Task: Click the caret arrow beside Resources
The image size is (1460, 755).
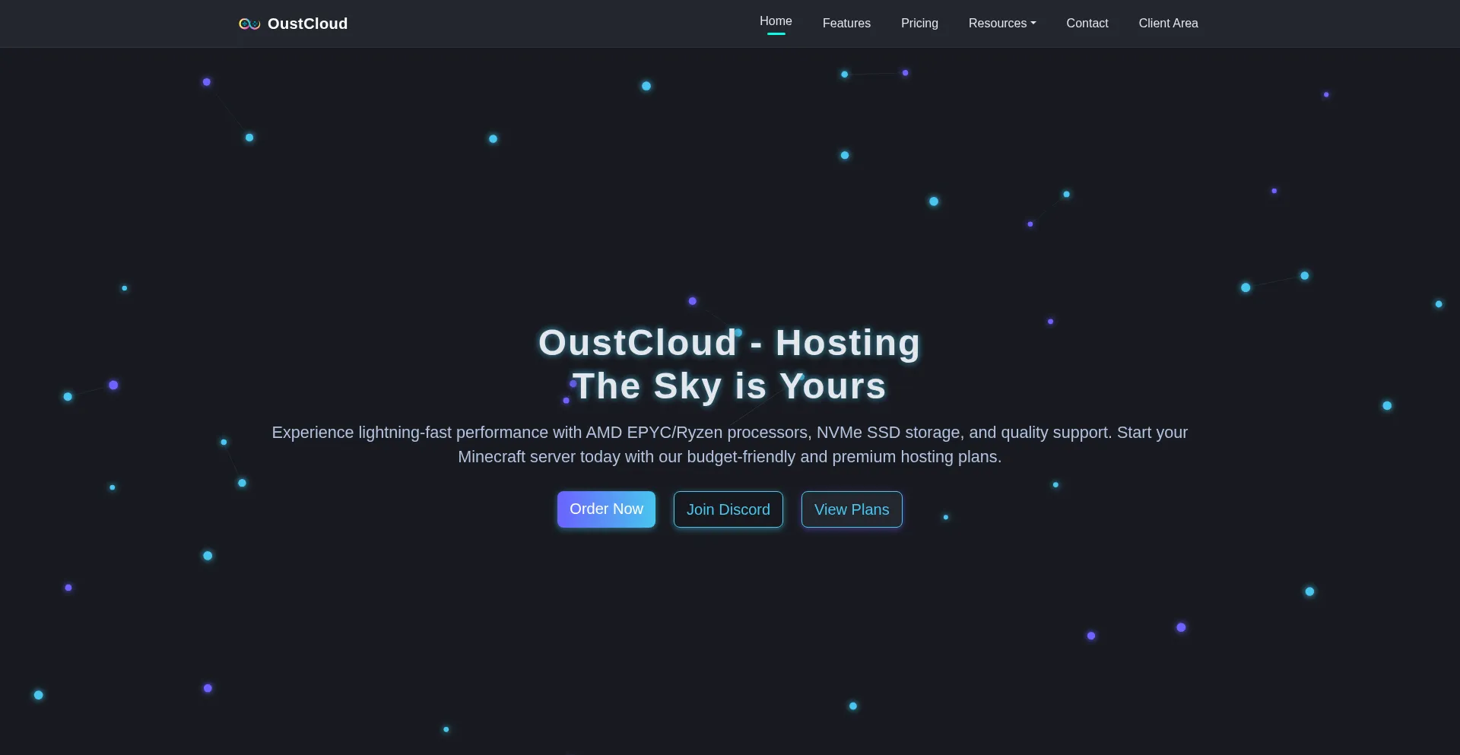Action: pos(1033,24)
